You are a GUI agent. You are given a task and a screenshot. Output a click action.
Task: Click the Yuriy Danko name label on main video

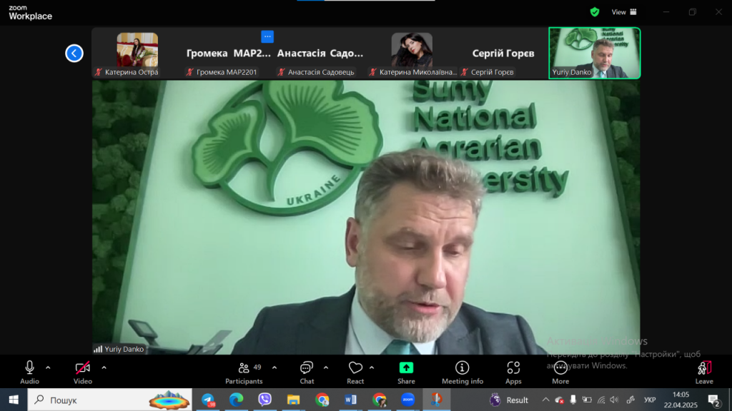[124, 349]
